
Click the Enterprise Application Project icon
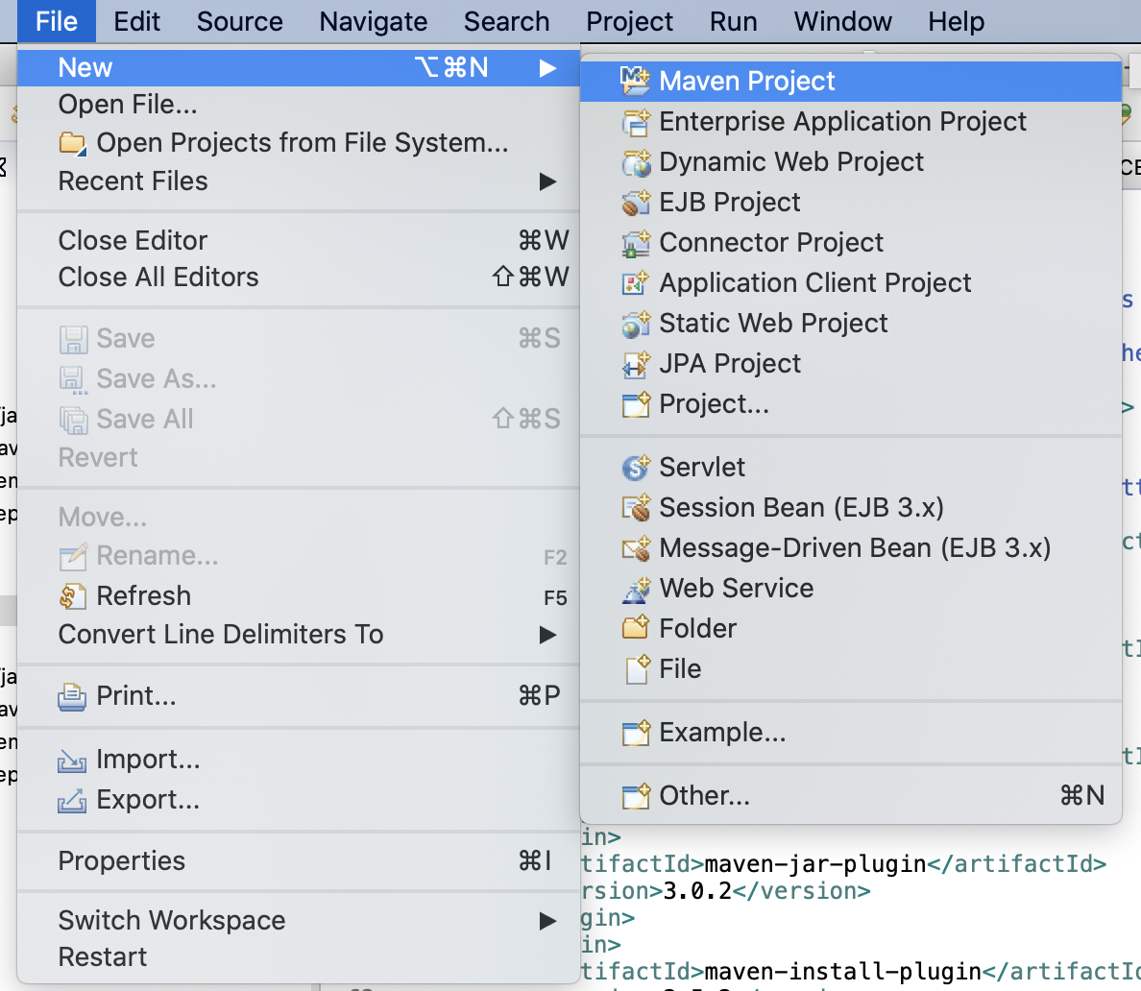[635, 122]
